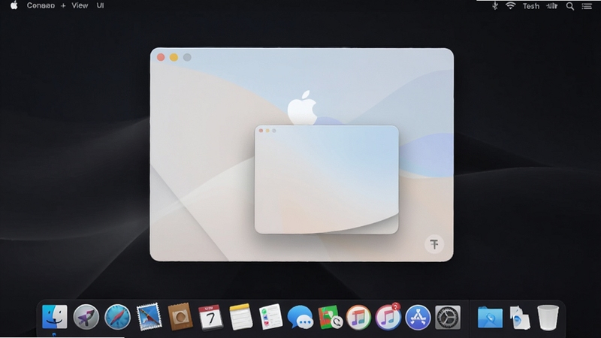
Task: Open the UI menu in menu bar
Action: coord(100,6)
